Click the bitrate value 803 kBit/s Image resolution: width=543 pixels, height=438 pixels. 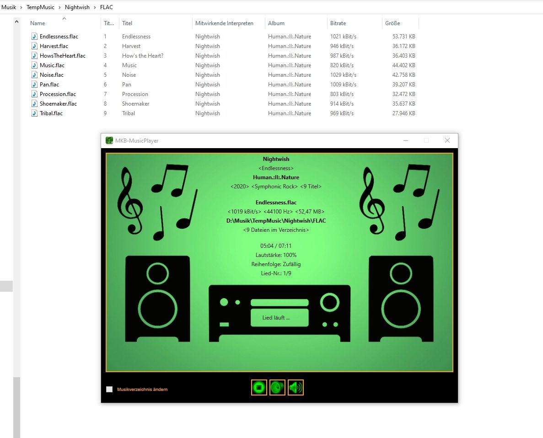click(342, 94)
